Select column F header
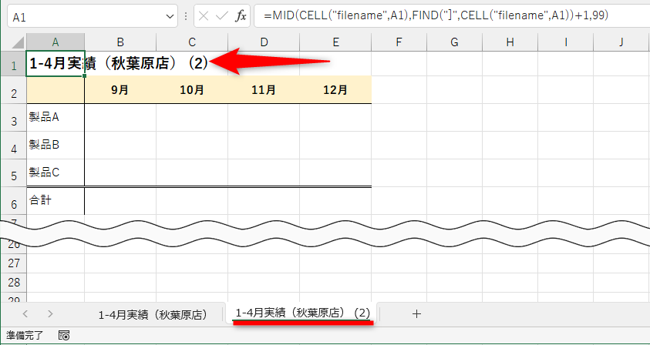The height and width of the screenshot is (345, 650). 399,42
